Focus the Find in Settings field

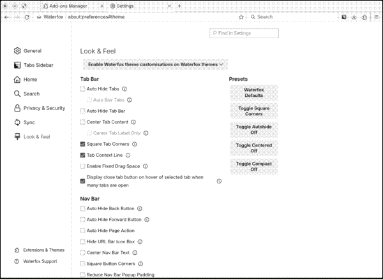(x=244, y=33)
